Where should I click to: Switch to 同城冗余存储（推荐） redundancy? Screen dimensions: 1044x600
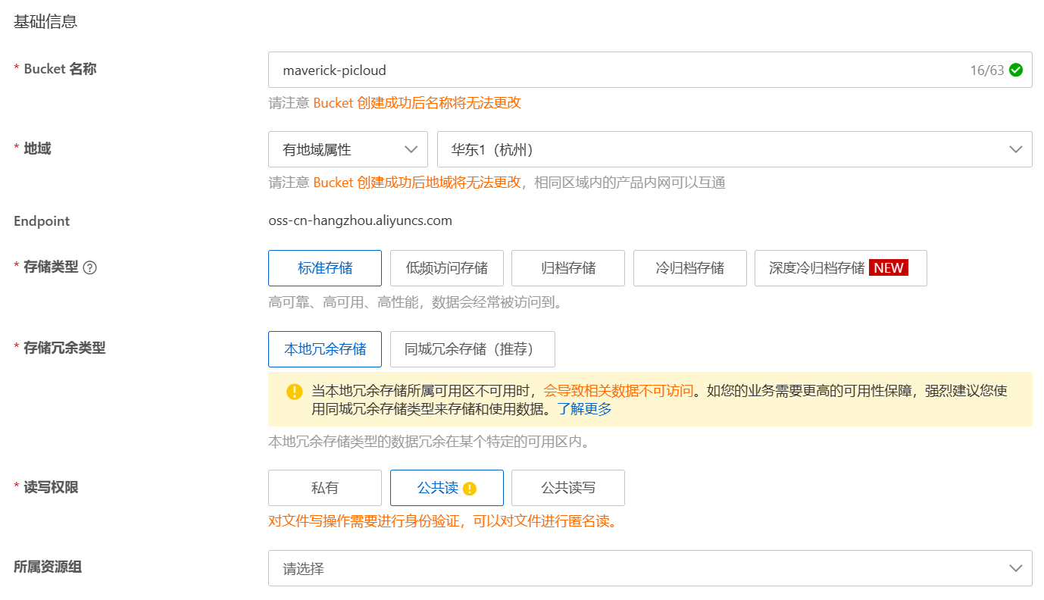click(472, 349)
